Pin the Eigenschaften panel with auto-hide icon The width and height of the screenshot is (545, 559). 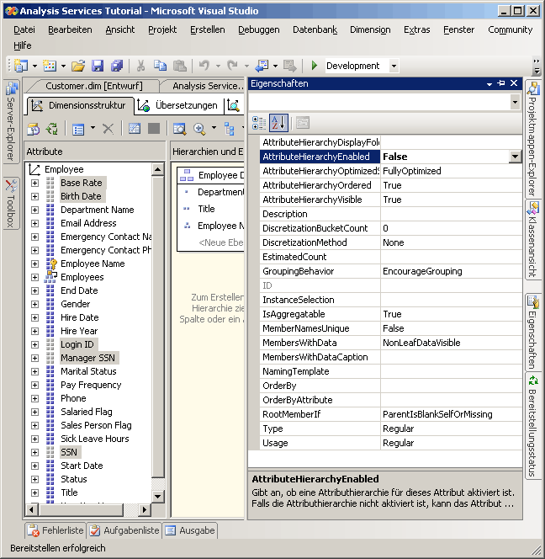(501, 83)
